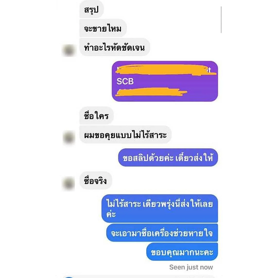The width and height of the screenshot is (278, 278).
Task: Click the "SCB" text in the purple message
Action: [x=125, y=81]
